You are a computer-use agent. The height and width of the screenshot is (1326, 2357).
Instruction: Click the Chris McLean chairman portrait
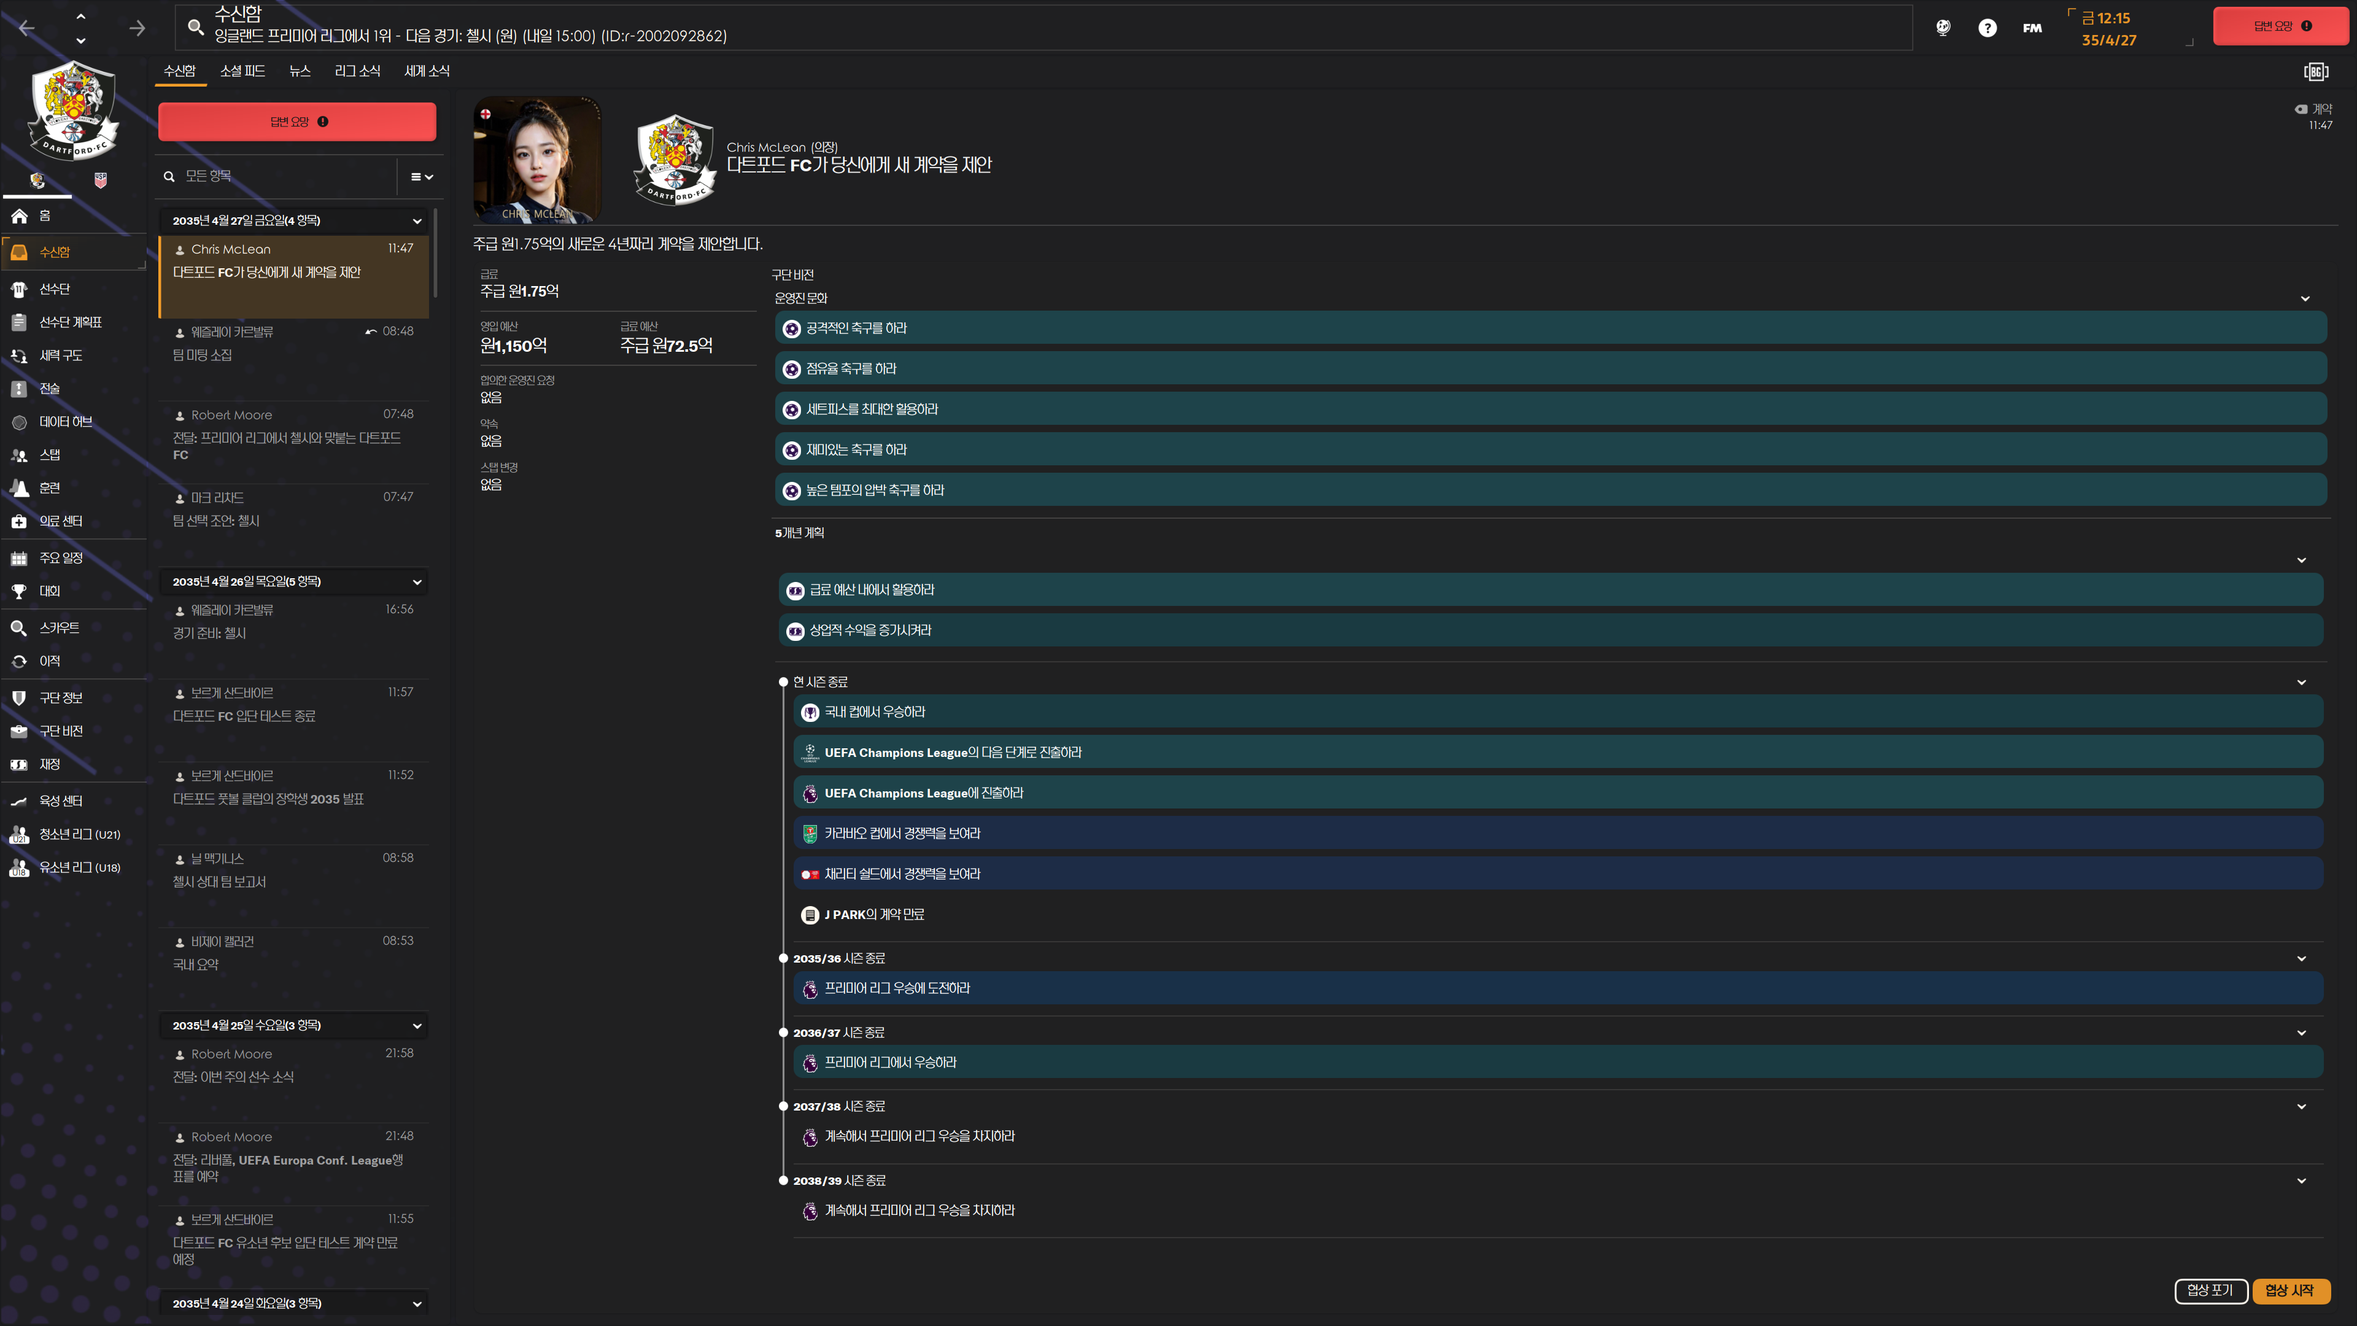[538, 159]
